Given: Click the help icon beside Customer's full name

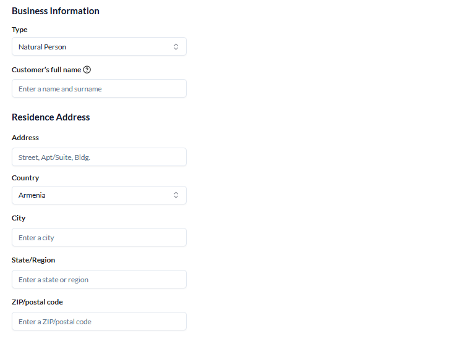Looking at the screenshot, I should pyautogui.click(x=87, y=70).
